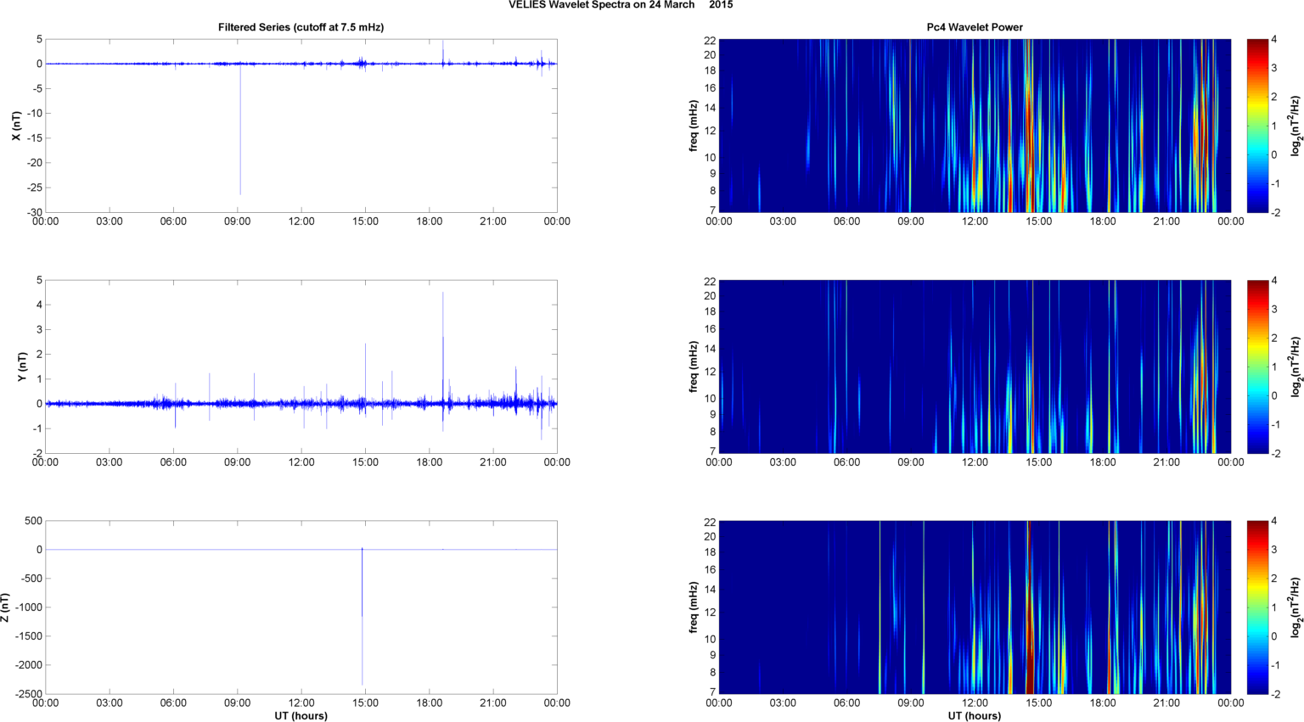Click UT (hours) label under bottom spectrogram
This screenshot has height=722, width=1304.
click(974, 715)
